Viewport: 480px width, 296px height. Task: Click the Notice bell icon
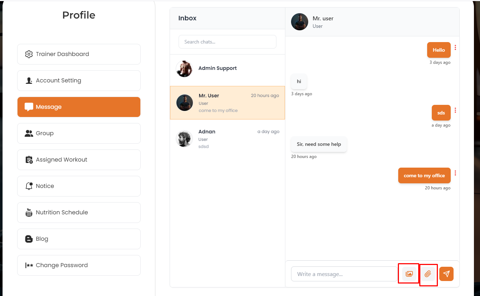point(29,186)
